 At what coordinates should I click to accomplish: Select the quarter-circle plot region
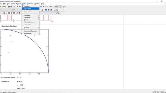25,51
